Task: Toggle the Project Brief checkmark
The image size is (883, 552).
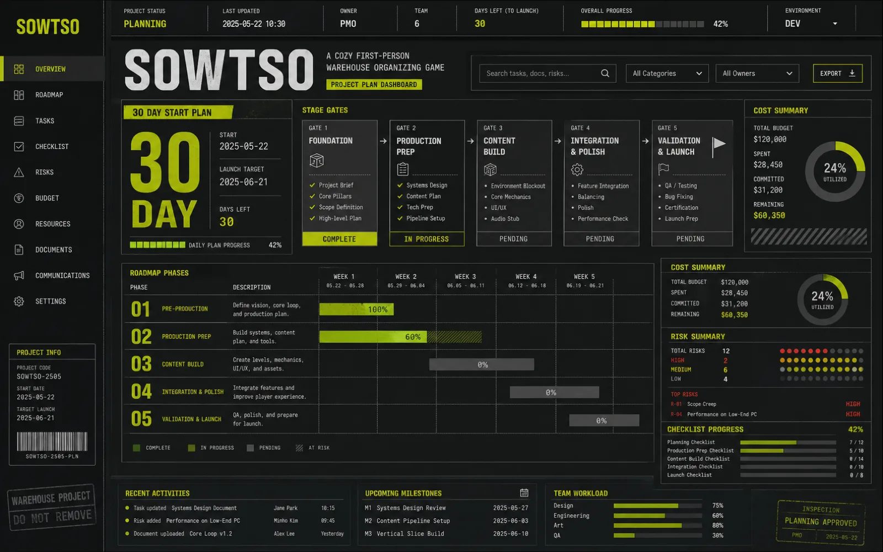Action: click(x=312, y=185)
